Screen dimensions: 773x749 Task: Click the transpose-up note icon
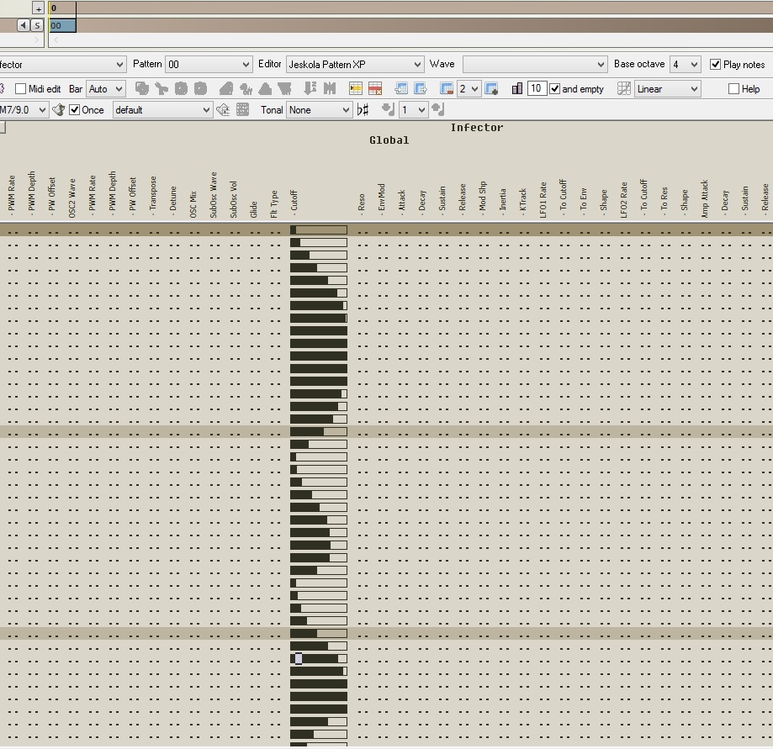pos(437,109)
